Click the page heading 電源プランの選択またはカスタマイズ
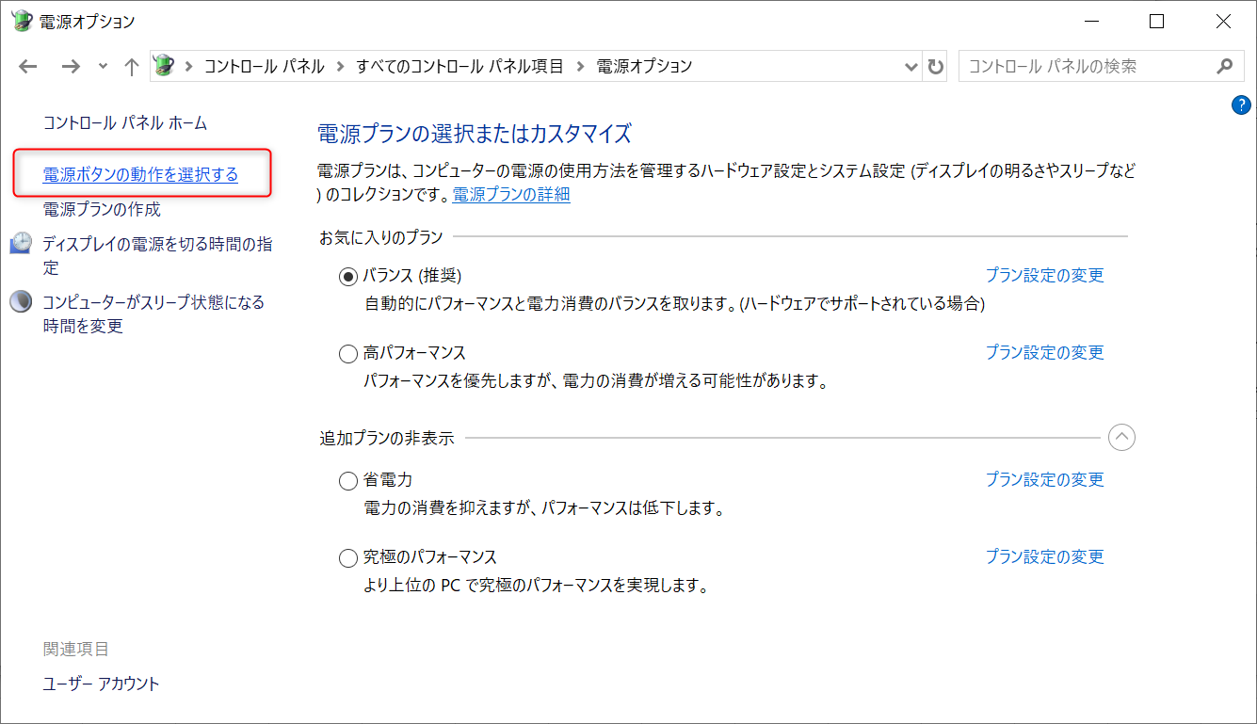This screenshot has width=1257, height=724. coord(475,133)
